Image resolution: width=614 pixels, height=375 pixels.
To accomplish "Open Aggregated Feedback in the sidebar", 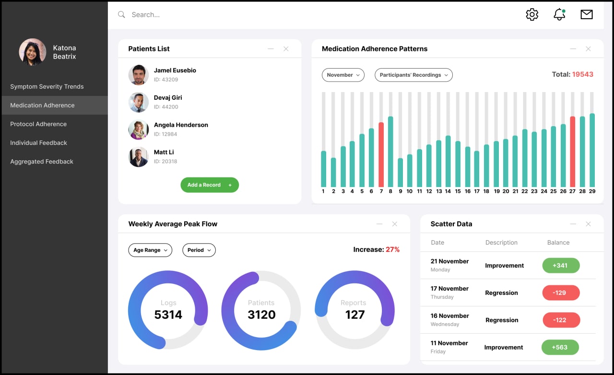I will pyautogui.click(x=42, y=162).
